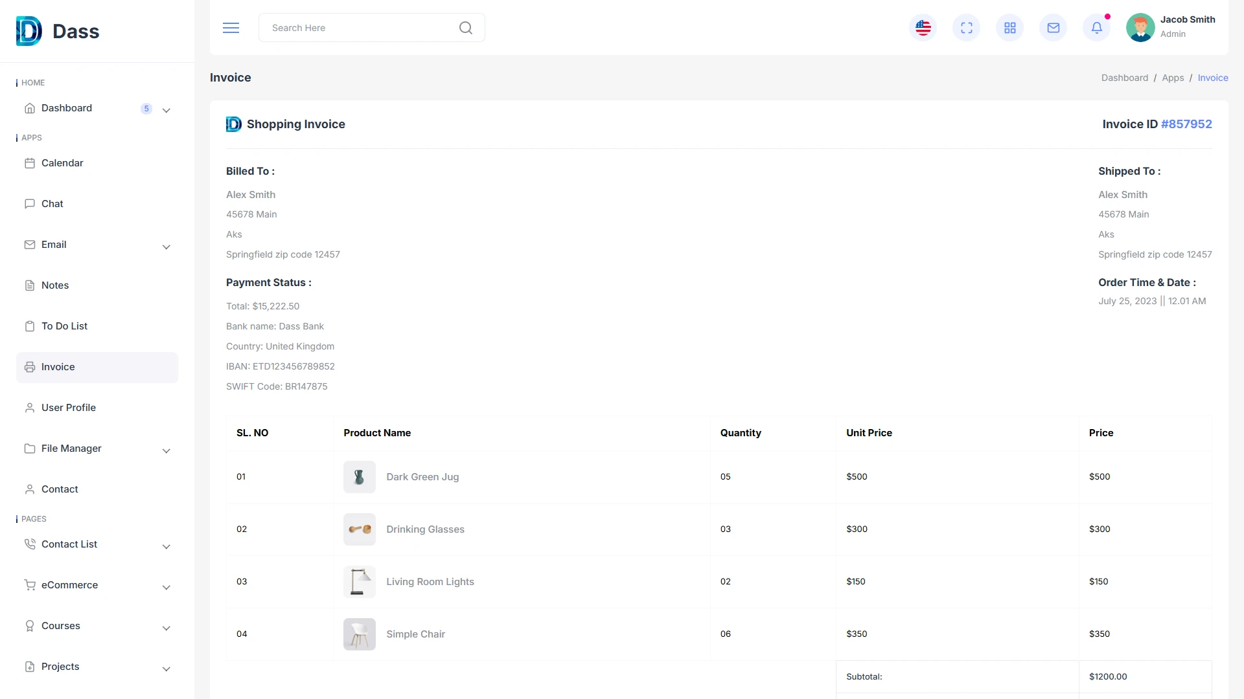Expand the Email submenu chevron
The image size is (1244, 699).
pyautogui.click(x=167, y=247)
